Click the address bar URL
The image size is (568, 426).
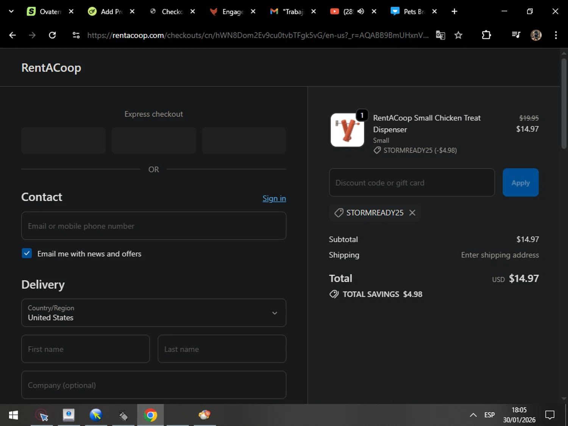(x=257, y=35)
